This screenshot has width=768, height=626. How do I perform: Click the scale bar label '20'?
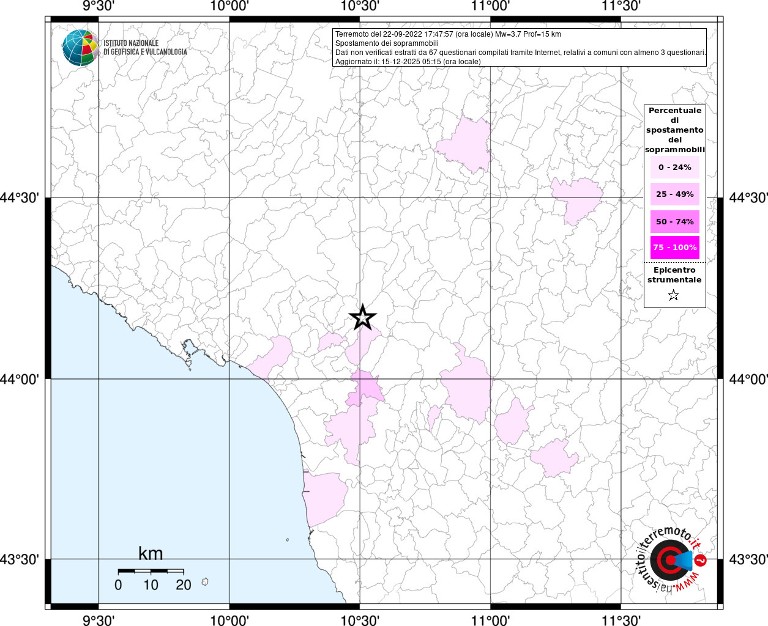(x=184, y=585)
